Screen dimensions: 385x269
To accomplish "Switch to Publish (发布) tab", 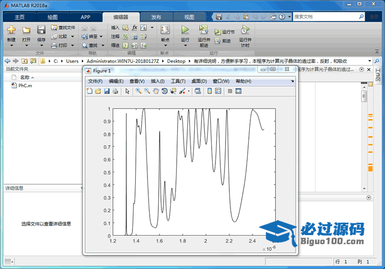I will pyautogui.click(x=156, y=17).
